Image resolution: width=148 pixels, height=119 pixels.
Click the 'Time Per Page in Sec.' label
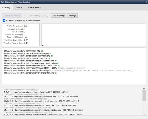pos(13,43)
